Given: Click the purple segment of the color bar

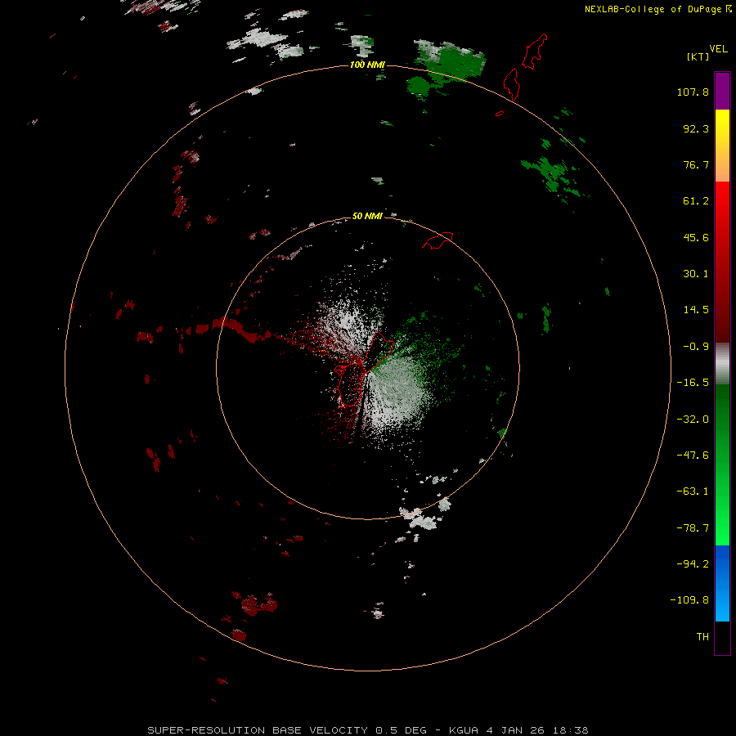Looking at the screenshot, I should 722,91.
